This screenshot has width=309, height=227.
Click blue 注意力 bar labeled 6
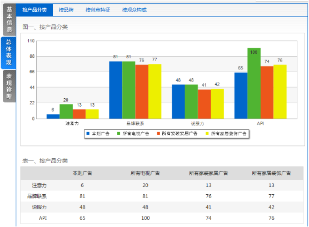tap(53, 117)
